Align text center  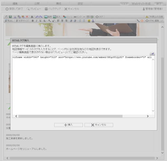(62, 21)
